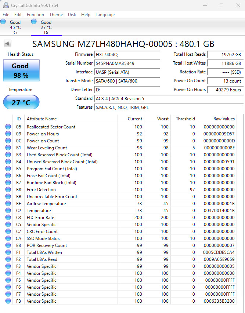
Task: Click the Good 98 % health status button
Action: tap(21, 70)
